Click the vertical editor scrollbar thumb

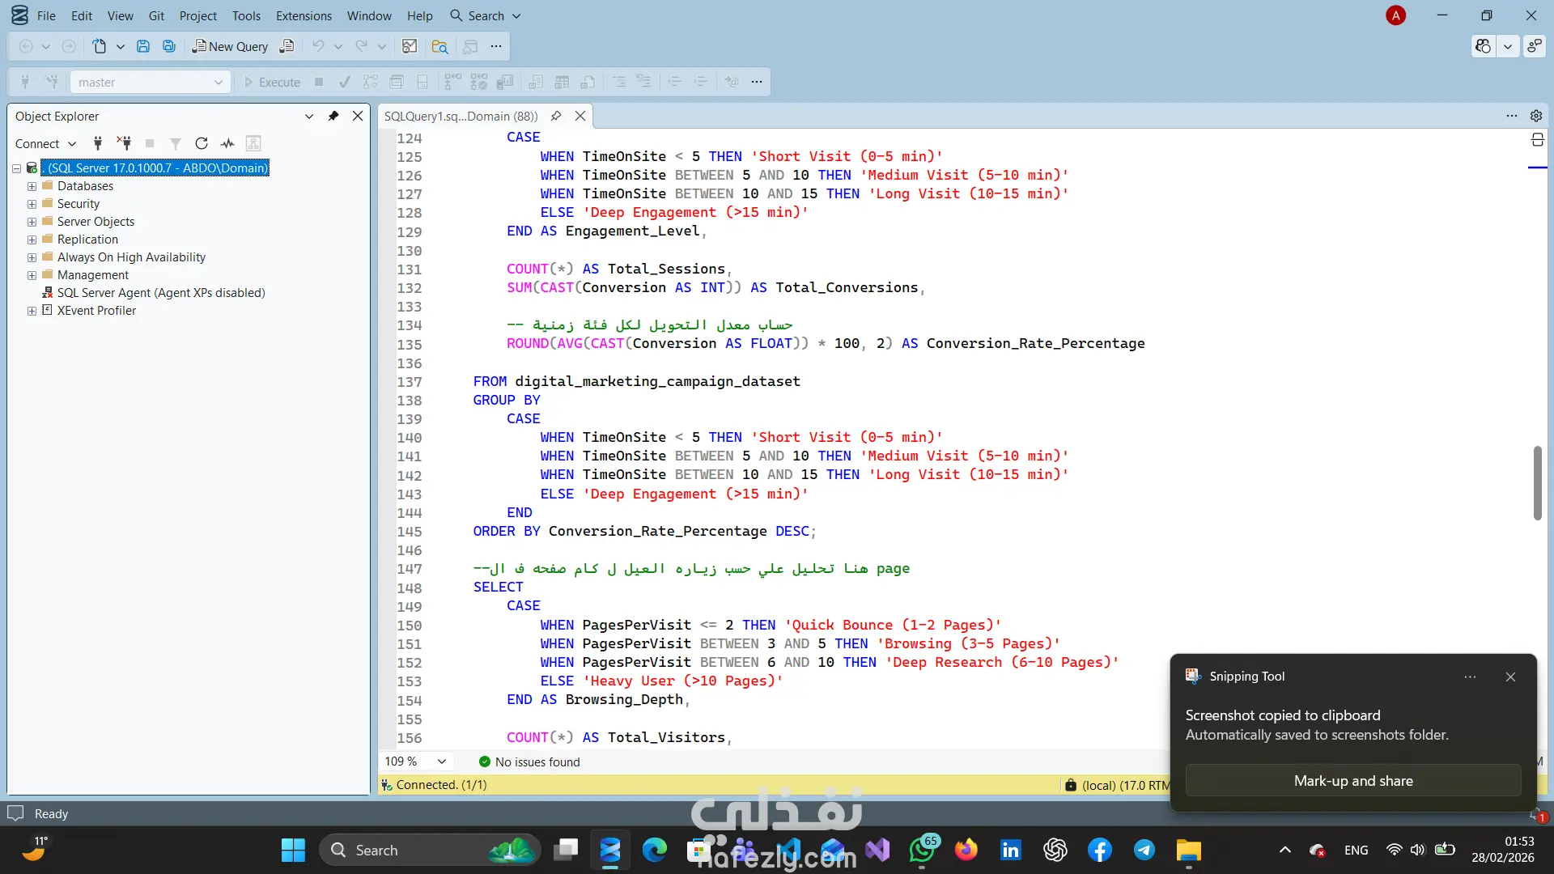coord(1537,482)
